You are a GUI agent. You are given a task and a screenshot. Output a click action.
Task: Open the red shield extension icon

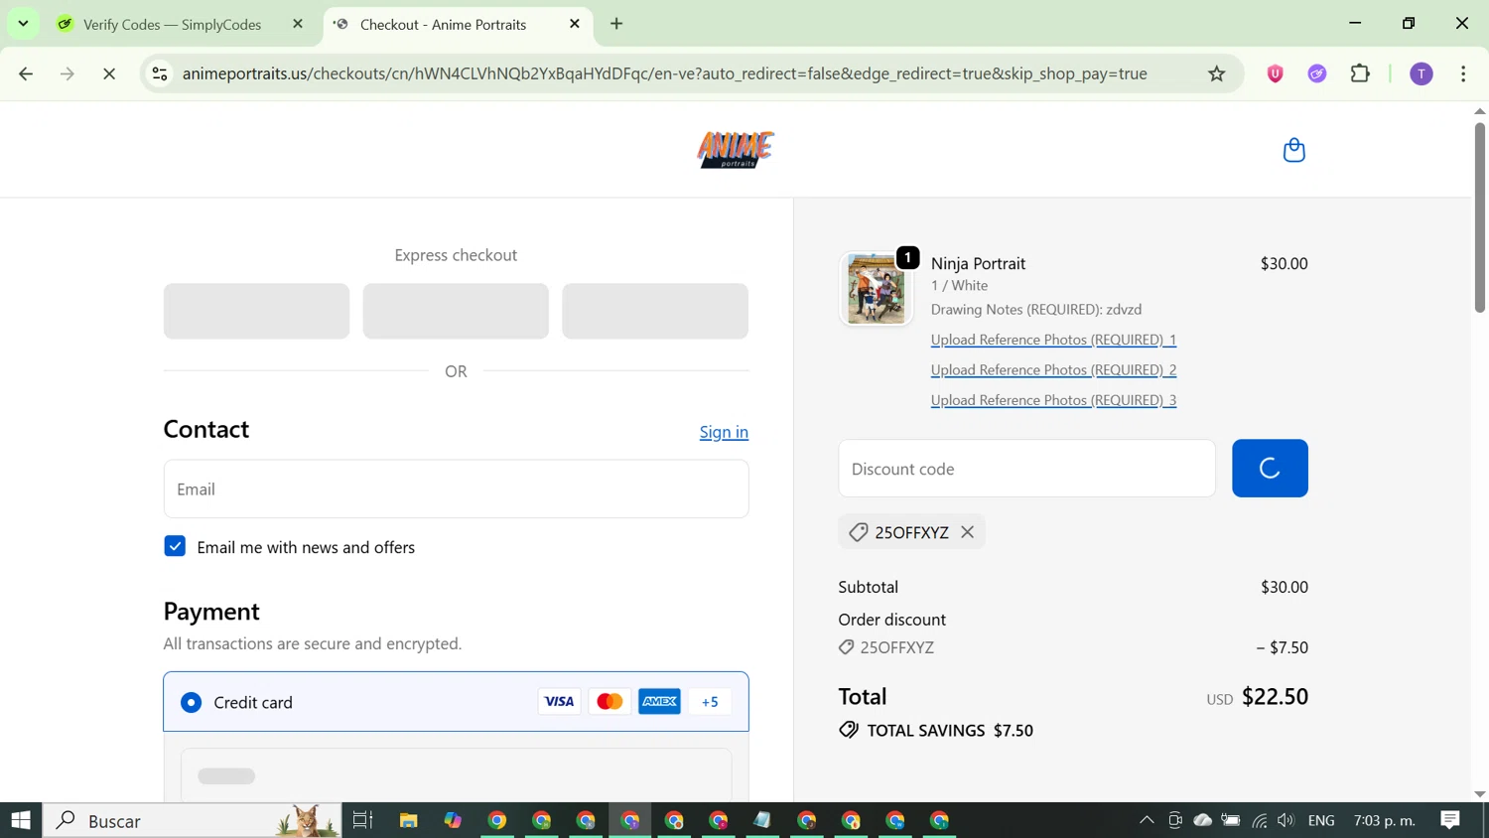1276,73
